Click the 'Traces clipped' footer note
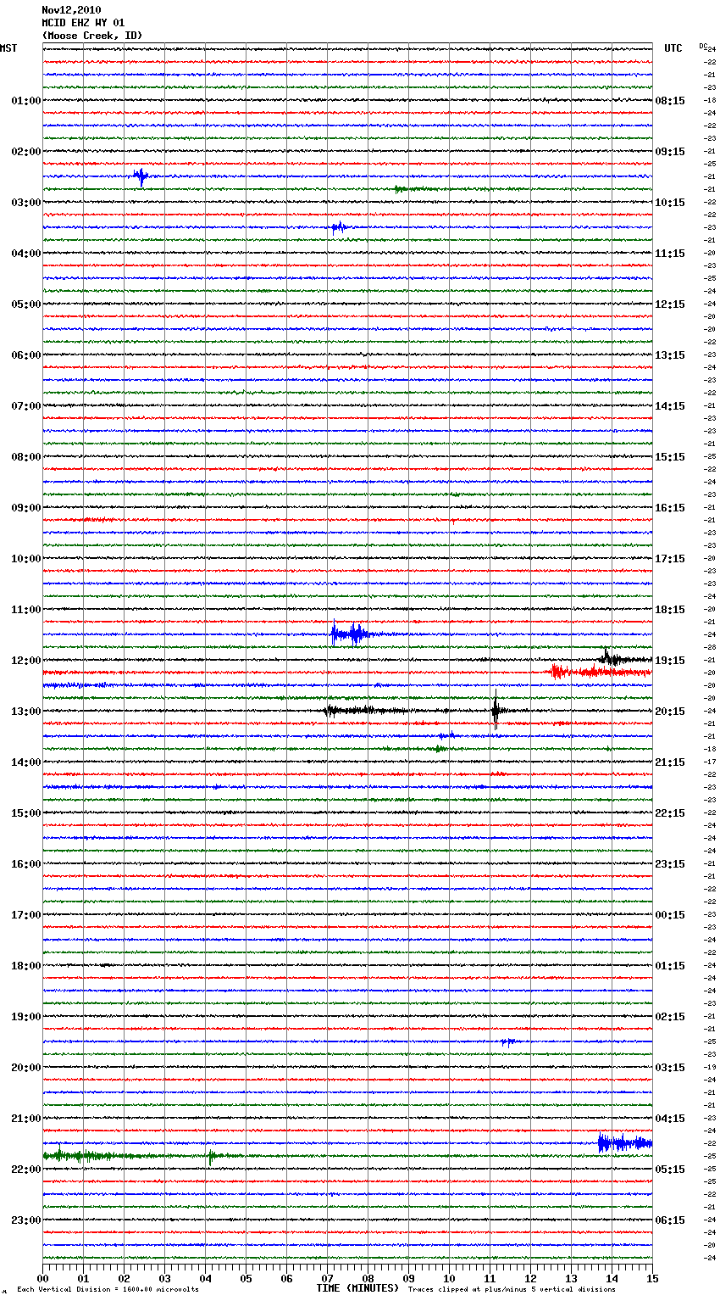This screenshot has width=720, height=1301. pos(512,1290)
